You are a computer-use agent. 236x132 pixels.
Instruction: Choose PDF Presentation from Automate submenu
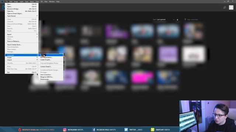coord(51,58)
